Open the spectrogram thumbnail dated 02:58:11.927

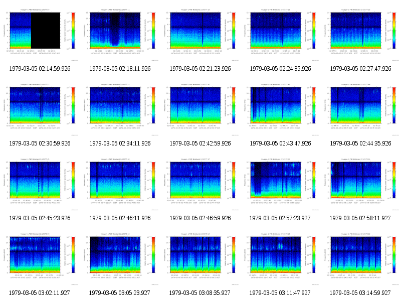point(360,184)
